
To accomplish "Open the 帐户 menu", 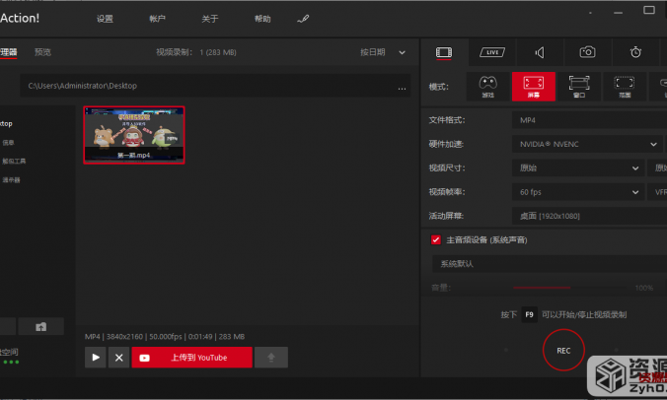I will click(157, 19).
